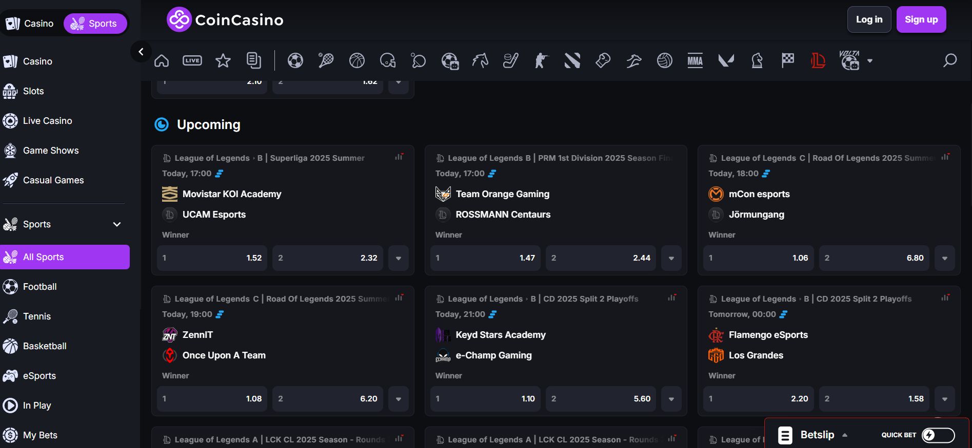972x448 pixels.
Task: Click the LIVE events icon
Action: (192, 61)
